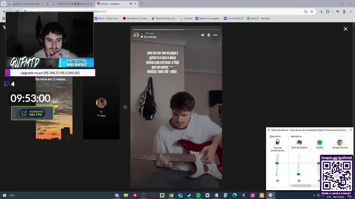Open the 'Uso de Perks' bookmark
The width and height of the screenshot is (355, 199).
(x=234, y=19)
